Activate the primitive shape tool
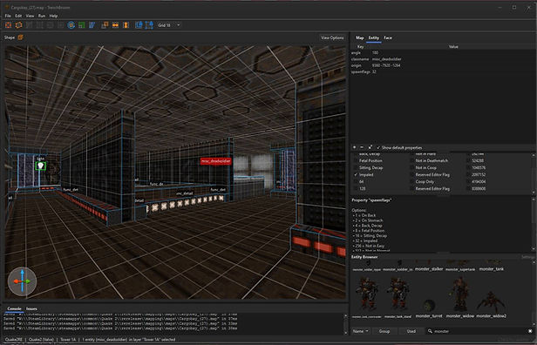 tap(19, 25)
